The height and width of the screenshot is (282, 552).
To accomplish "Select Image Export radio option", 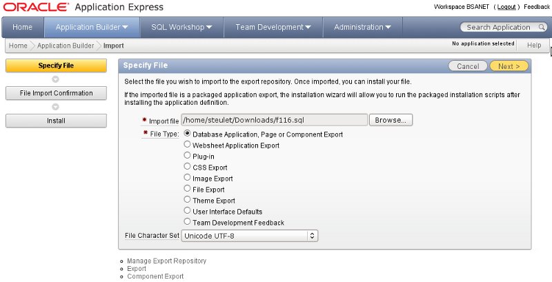I will 187,179.
